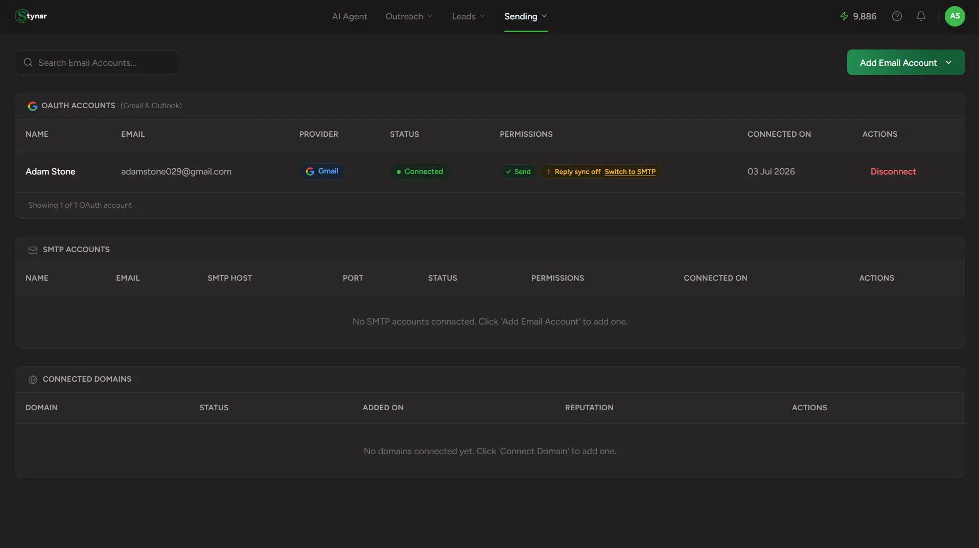Open the AS user avatar menu
This screenshot has height=548, width=979.
(954, 16)
